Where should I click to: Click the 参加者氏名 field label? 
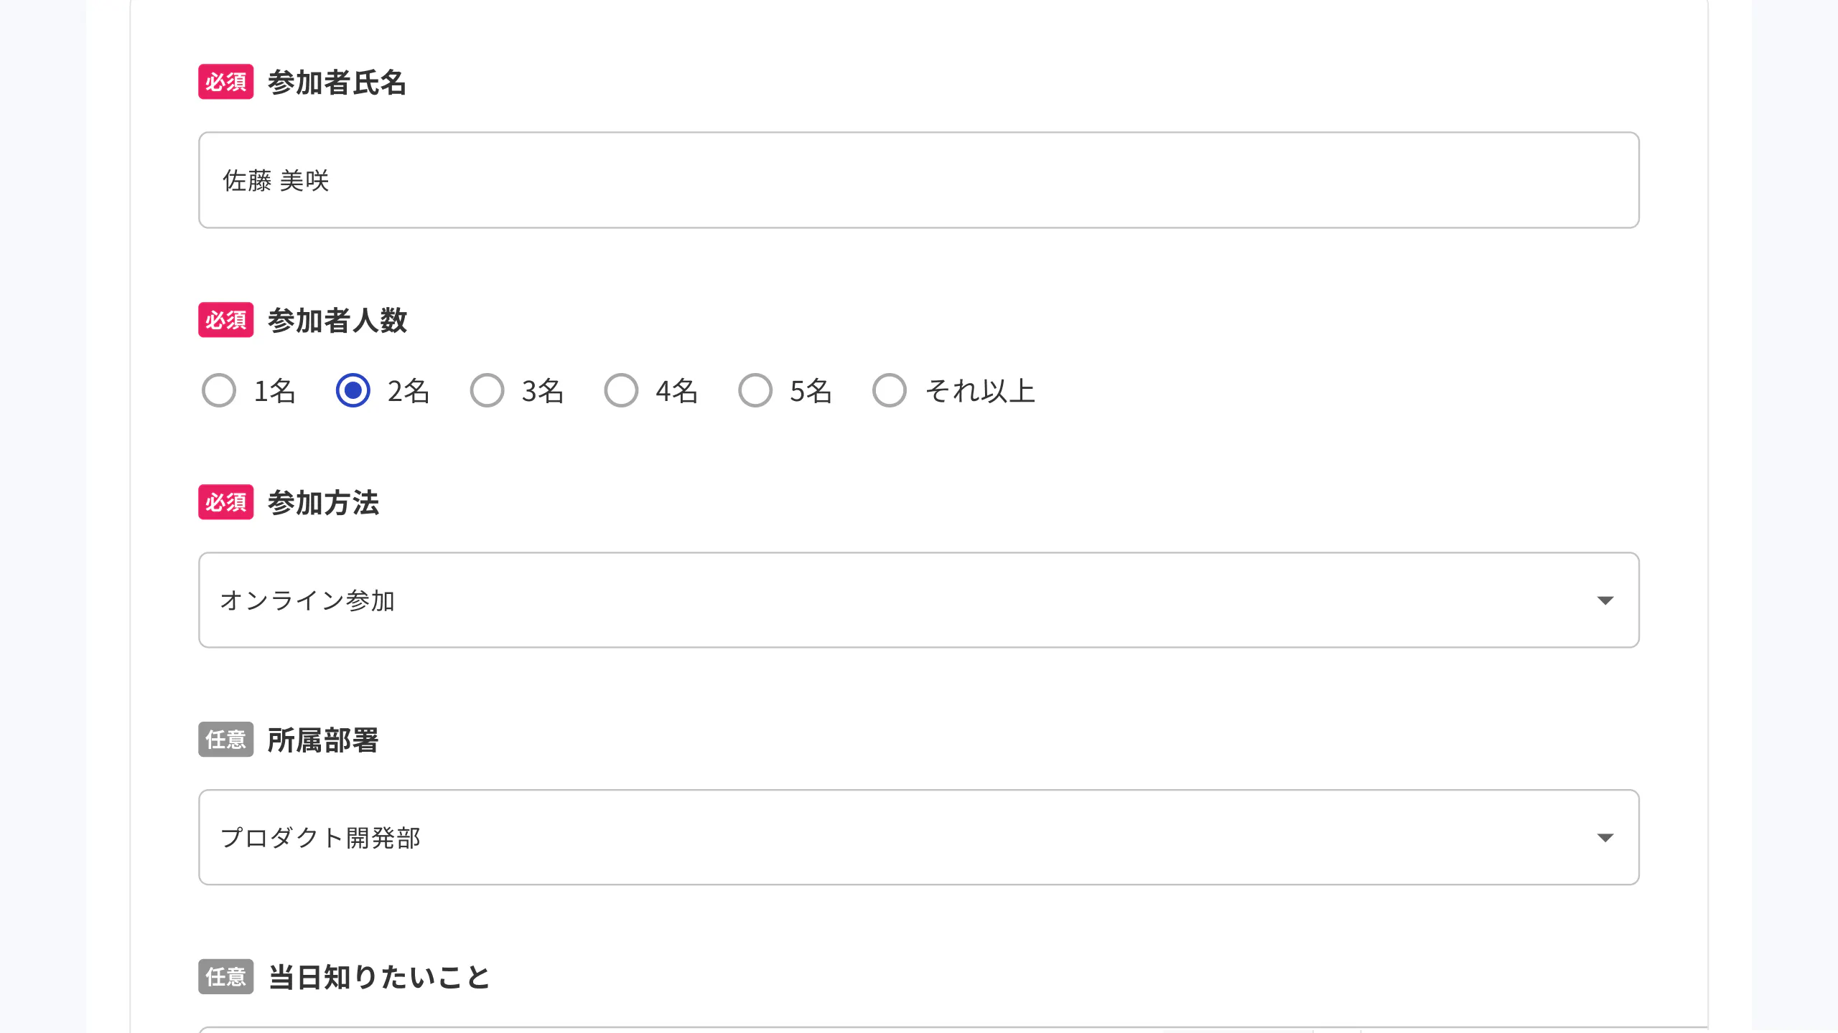[337, 82]
